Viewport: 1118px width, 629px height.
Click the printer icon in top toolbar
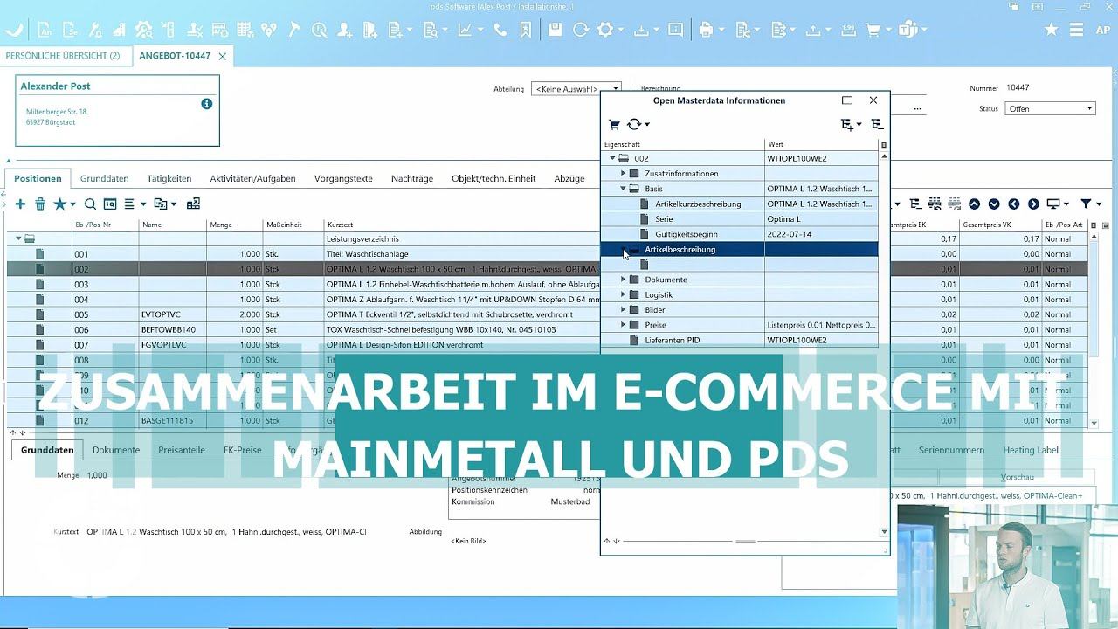(706, 30)
